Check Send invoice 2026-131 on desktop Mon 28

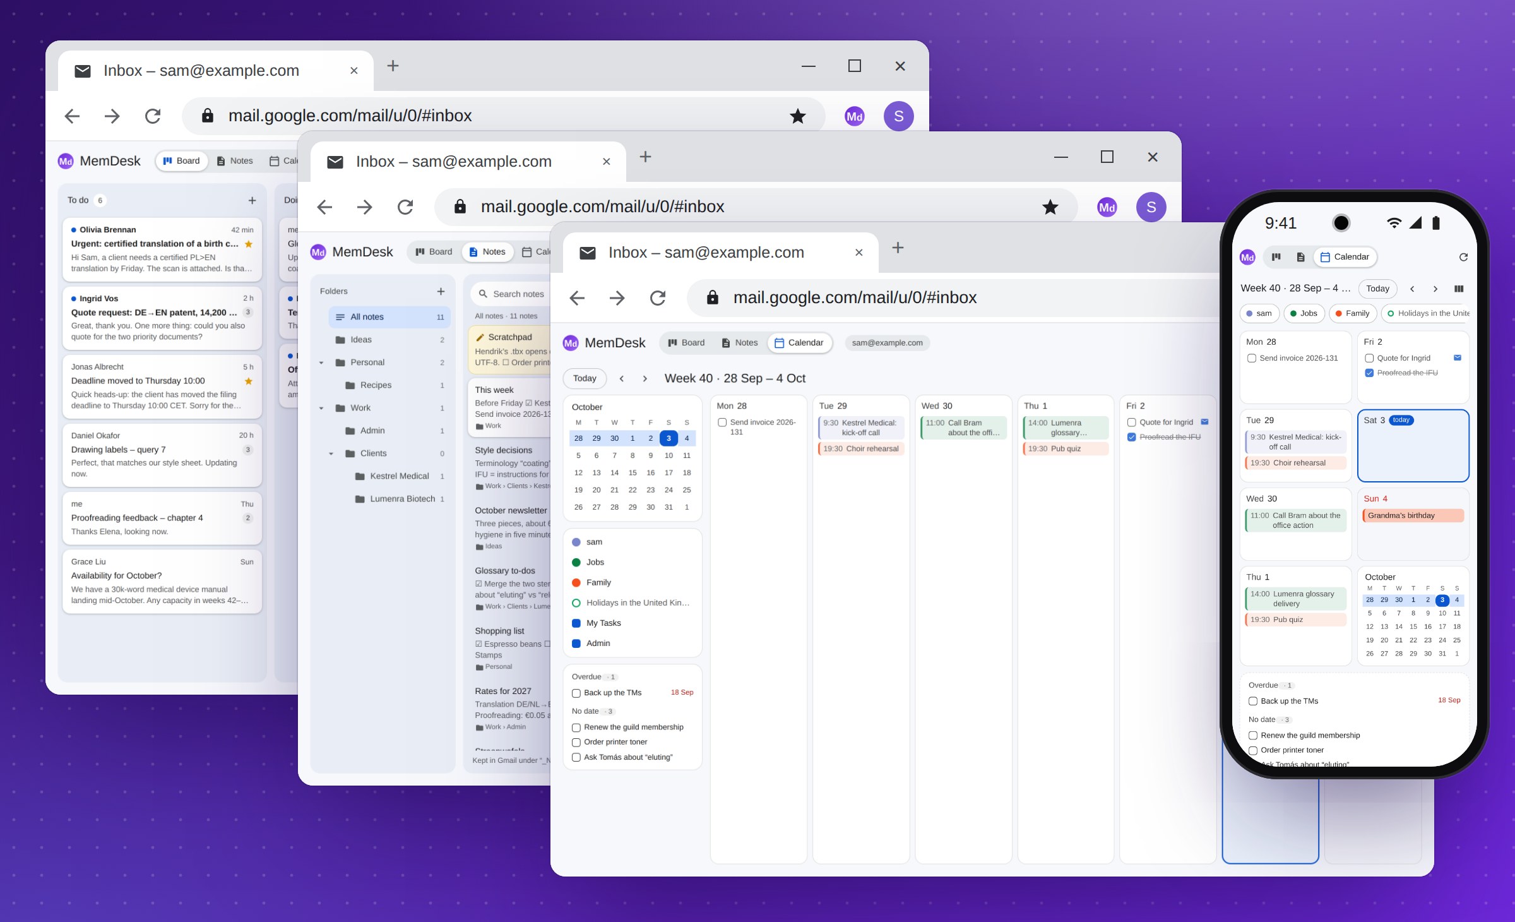tap(722, 422)
